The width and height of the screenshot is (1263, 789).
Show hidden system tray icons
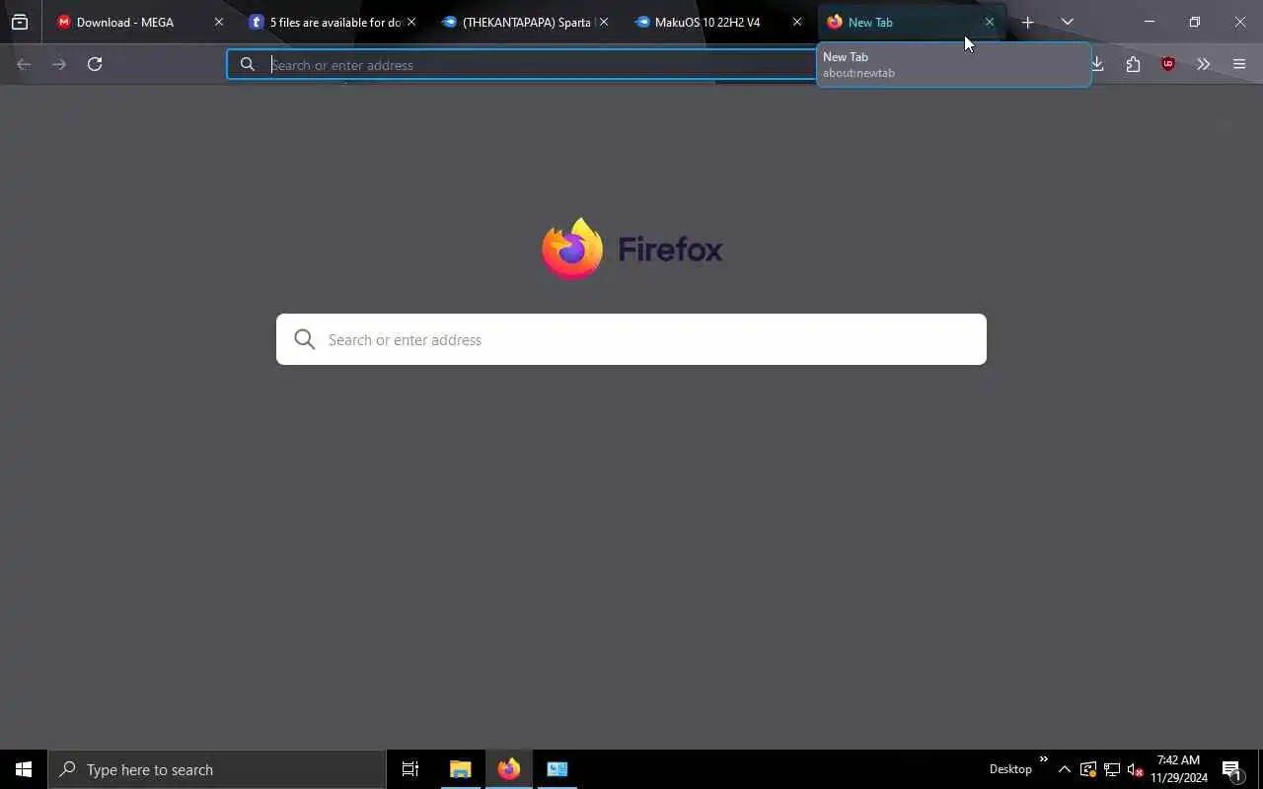pos(1065,769)
